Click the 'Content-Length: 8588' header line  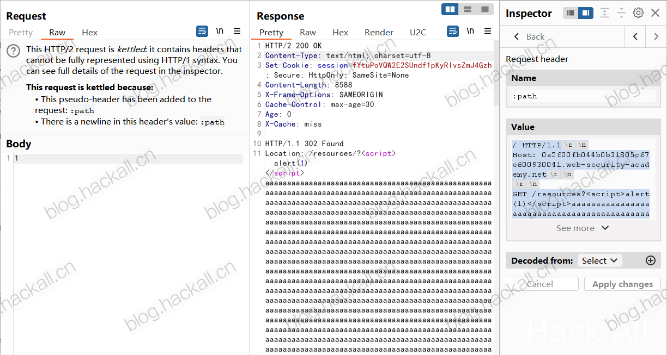308,85
